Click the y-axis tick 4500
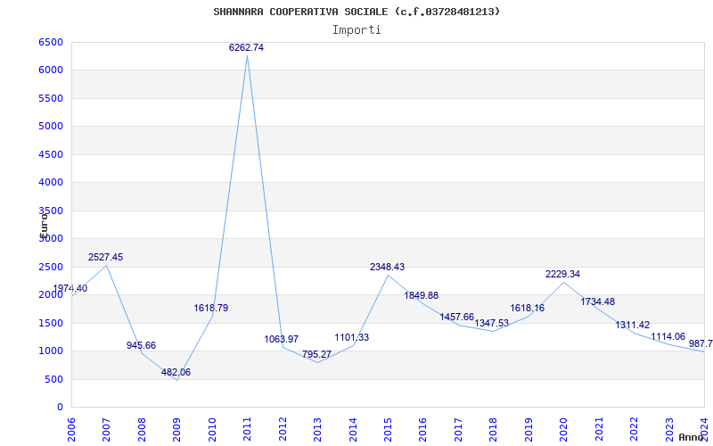 point(50,154)
